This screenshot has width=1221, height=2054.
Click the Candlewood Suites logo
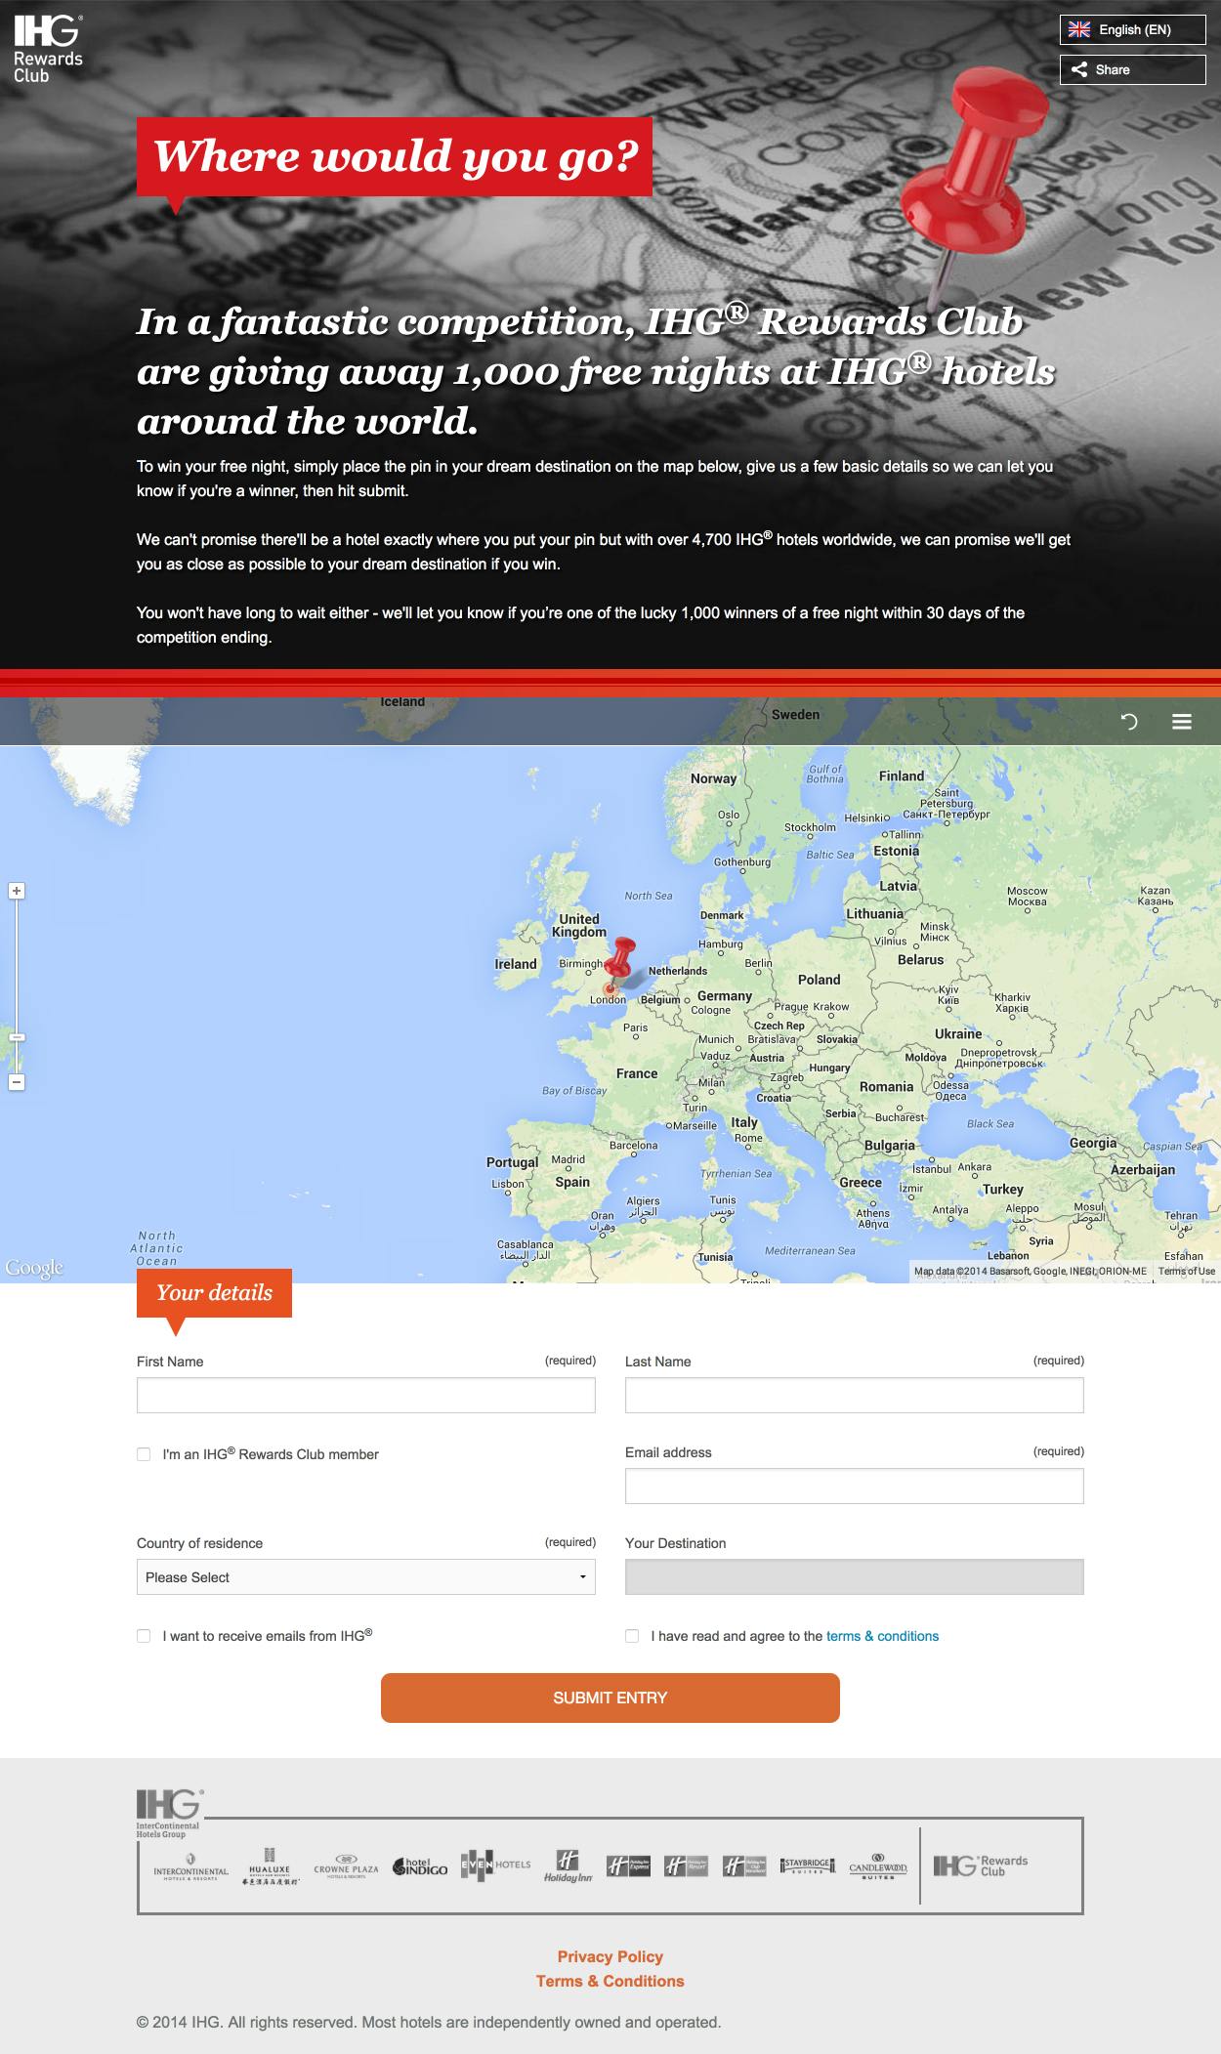click(878, 1865)
